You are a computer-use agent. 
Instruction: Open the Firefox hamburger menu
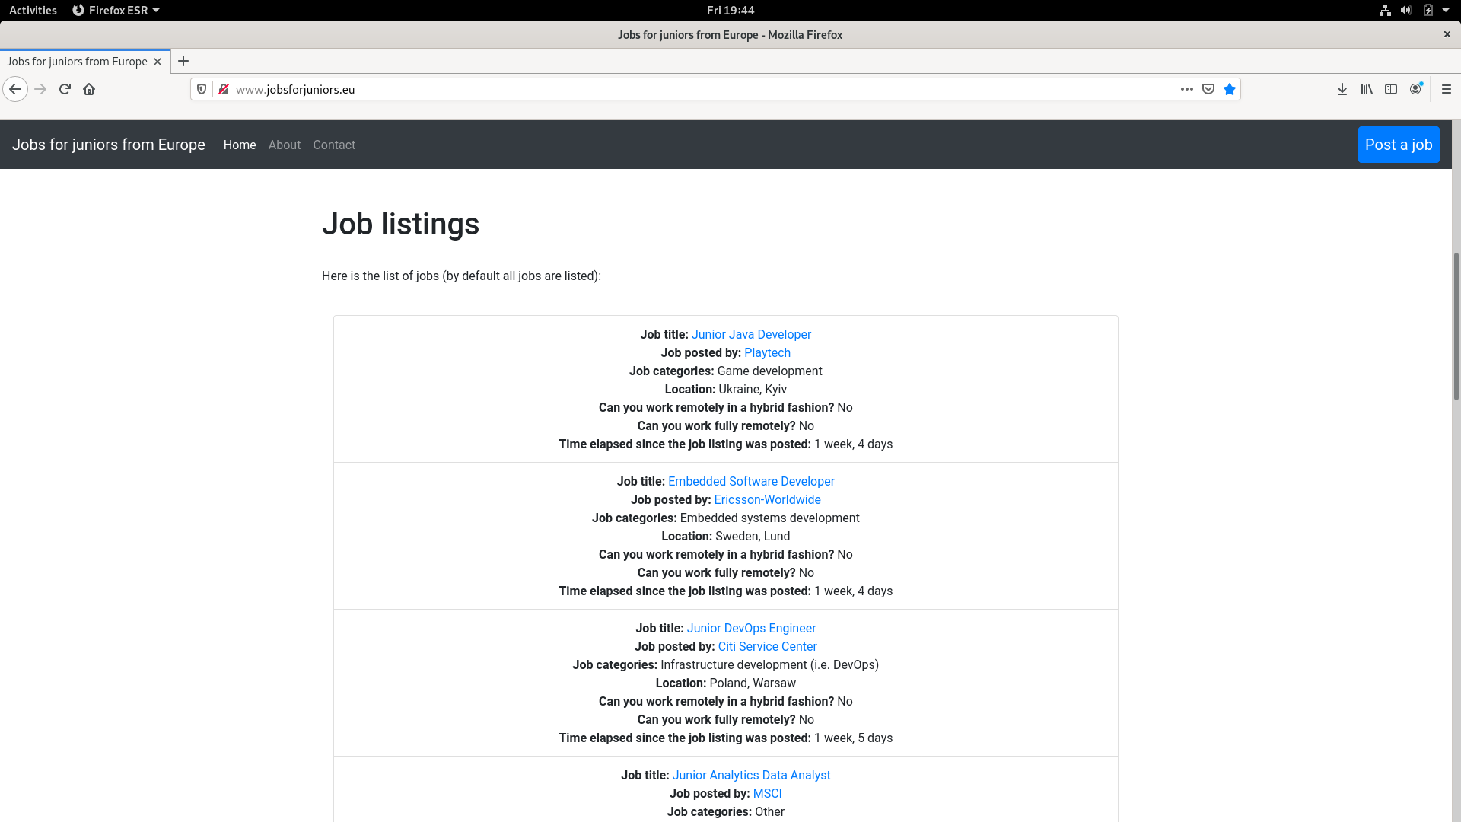(x=1447, y=89)
